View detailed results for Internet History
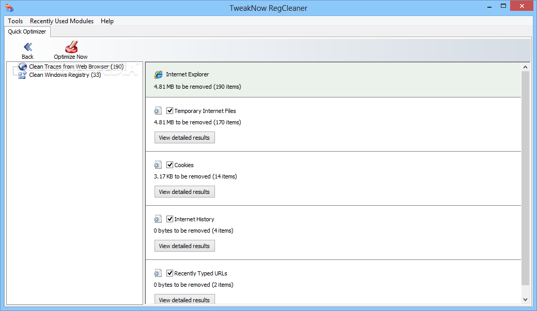 pyautogui.click(x=185, y=246)
